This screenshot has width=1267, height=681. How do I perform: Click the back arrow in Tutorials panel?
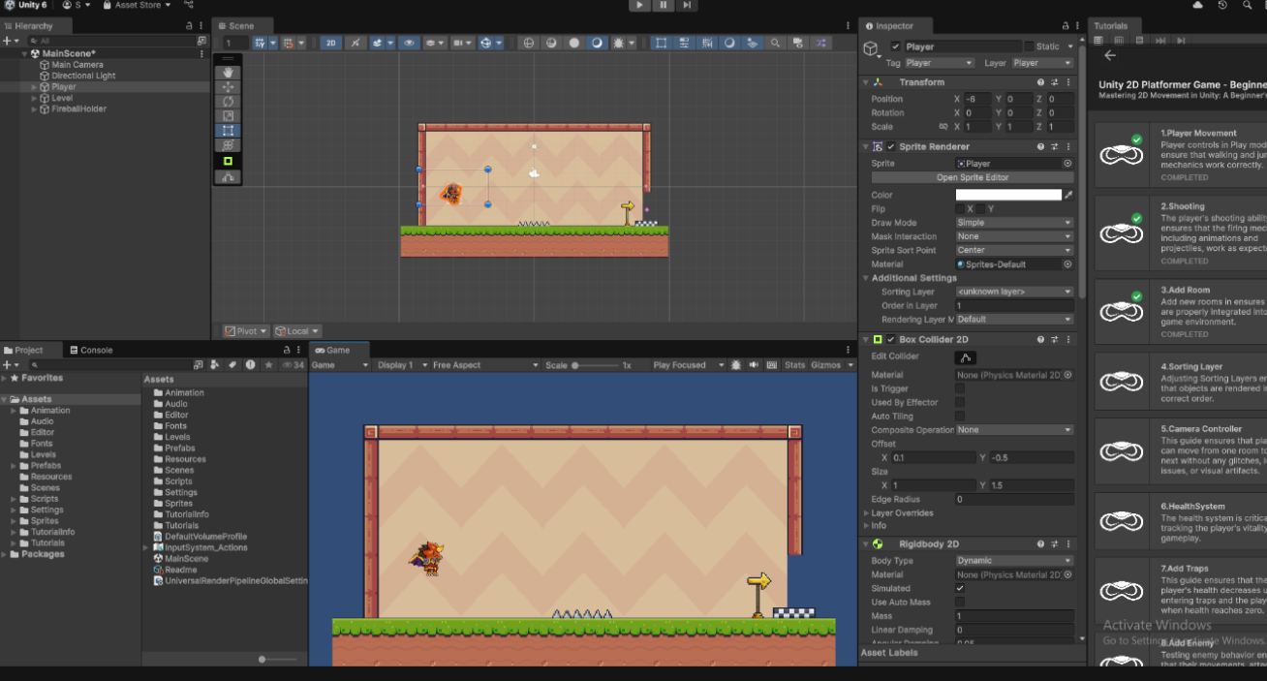[1110, 55]
